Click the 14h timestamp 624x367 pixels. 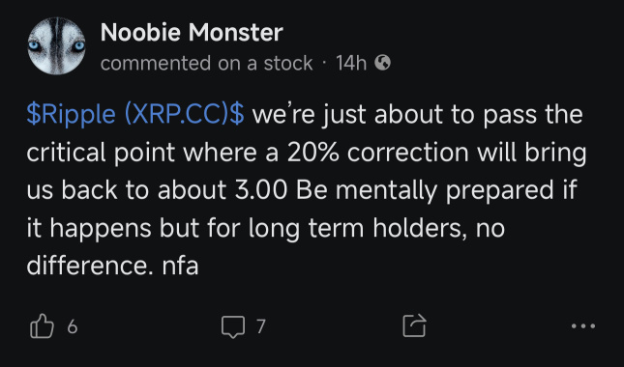tap(350, 63)
